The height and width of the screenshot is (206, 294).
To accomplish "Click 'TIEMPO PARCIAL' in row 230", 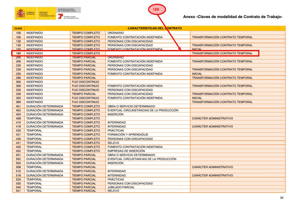I will pos(84,65).
